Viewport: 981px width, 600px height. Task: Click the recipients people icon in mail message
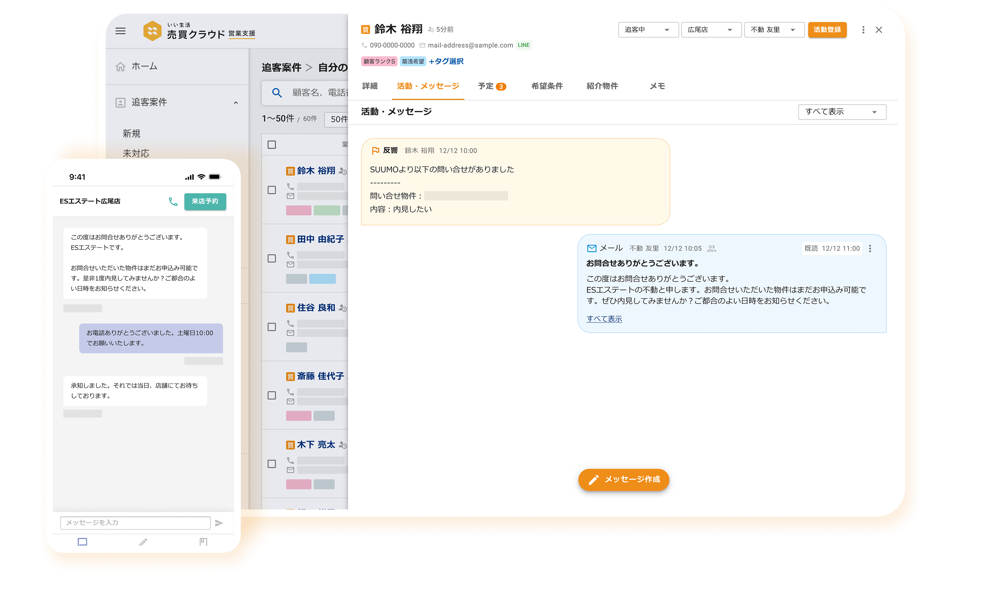(712, 249)
